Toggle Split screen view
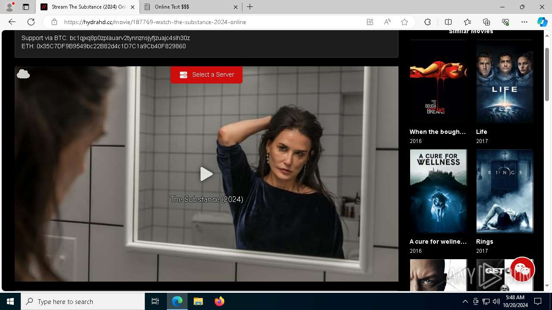This screenshot has height=310, width=552. click(x=448, y=22)
